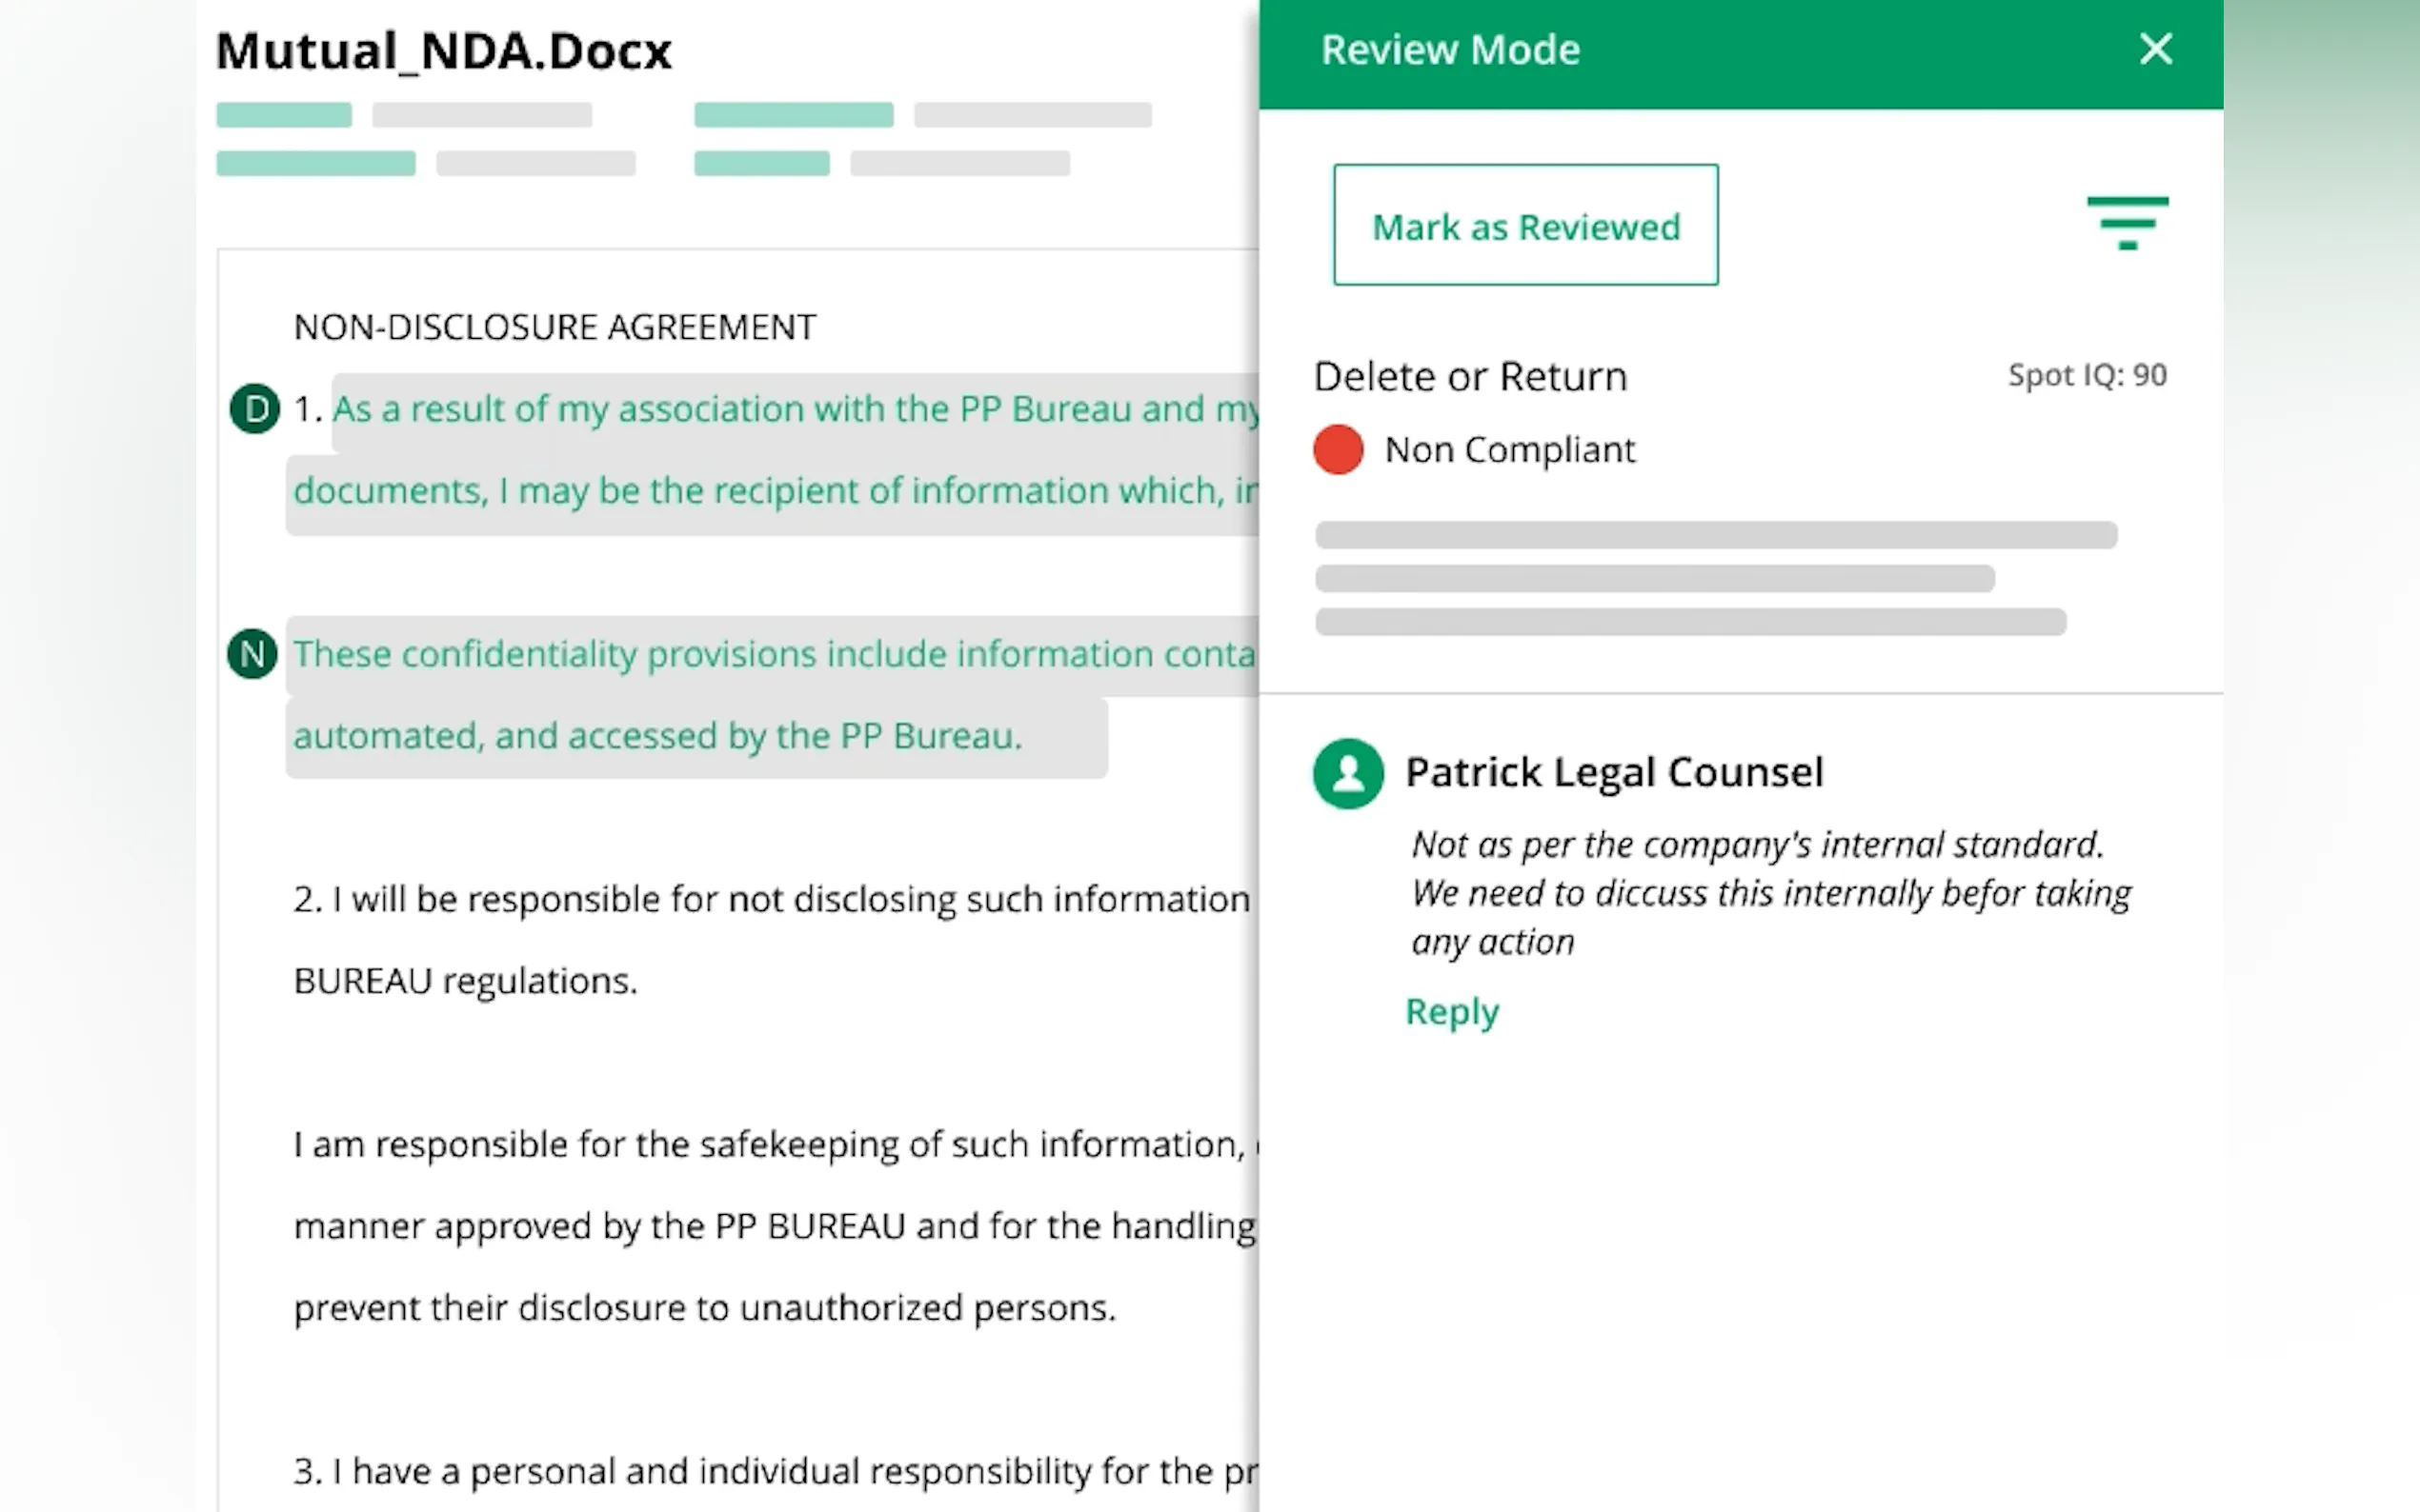
Task: Click the red Non Compliant status dot
Action: tap(1338, 450)
